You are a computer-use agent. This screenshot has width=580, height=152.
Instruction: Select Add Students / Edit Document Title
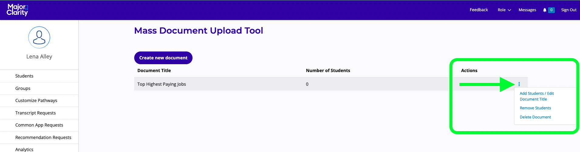click(x=537, y=96)
